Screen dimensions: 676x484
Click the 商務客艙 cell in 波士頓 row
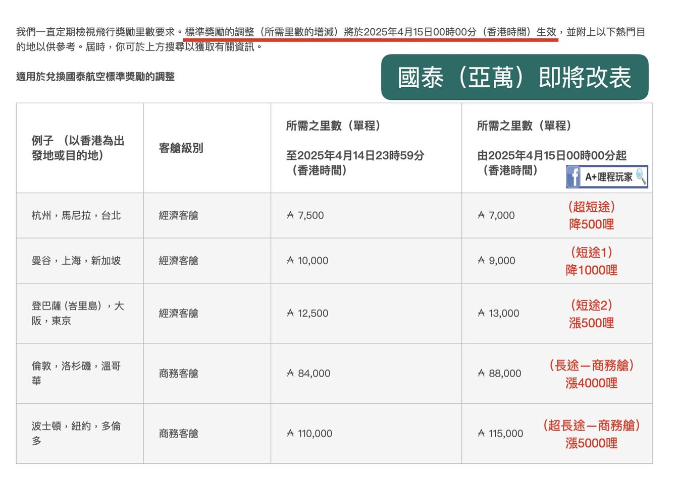pyautogui.click(x=178, y=434)
